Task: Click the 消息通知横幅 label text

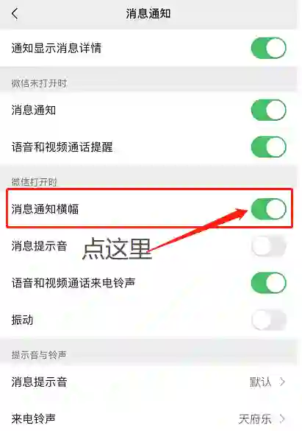Action: coord(45,209)
